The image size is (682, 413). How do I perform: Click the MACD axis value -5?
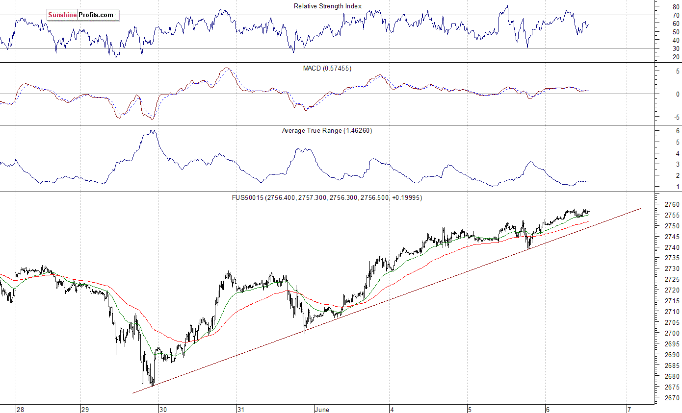[677, 117]
